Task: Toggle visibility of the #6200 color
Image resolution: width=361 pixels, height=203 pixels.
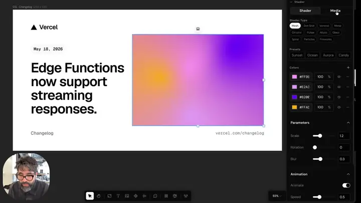Action: 339,97
